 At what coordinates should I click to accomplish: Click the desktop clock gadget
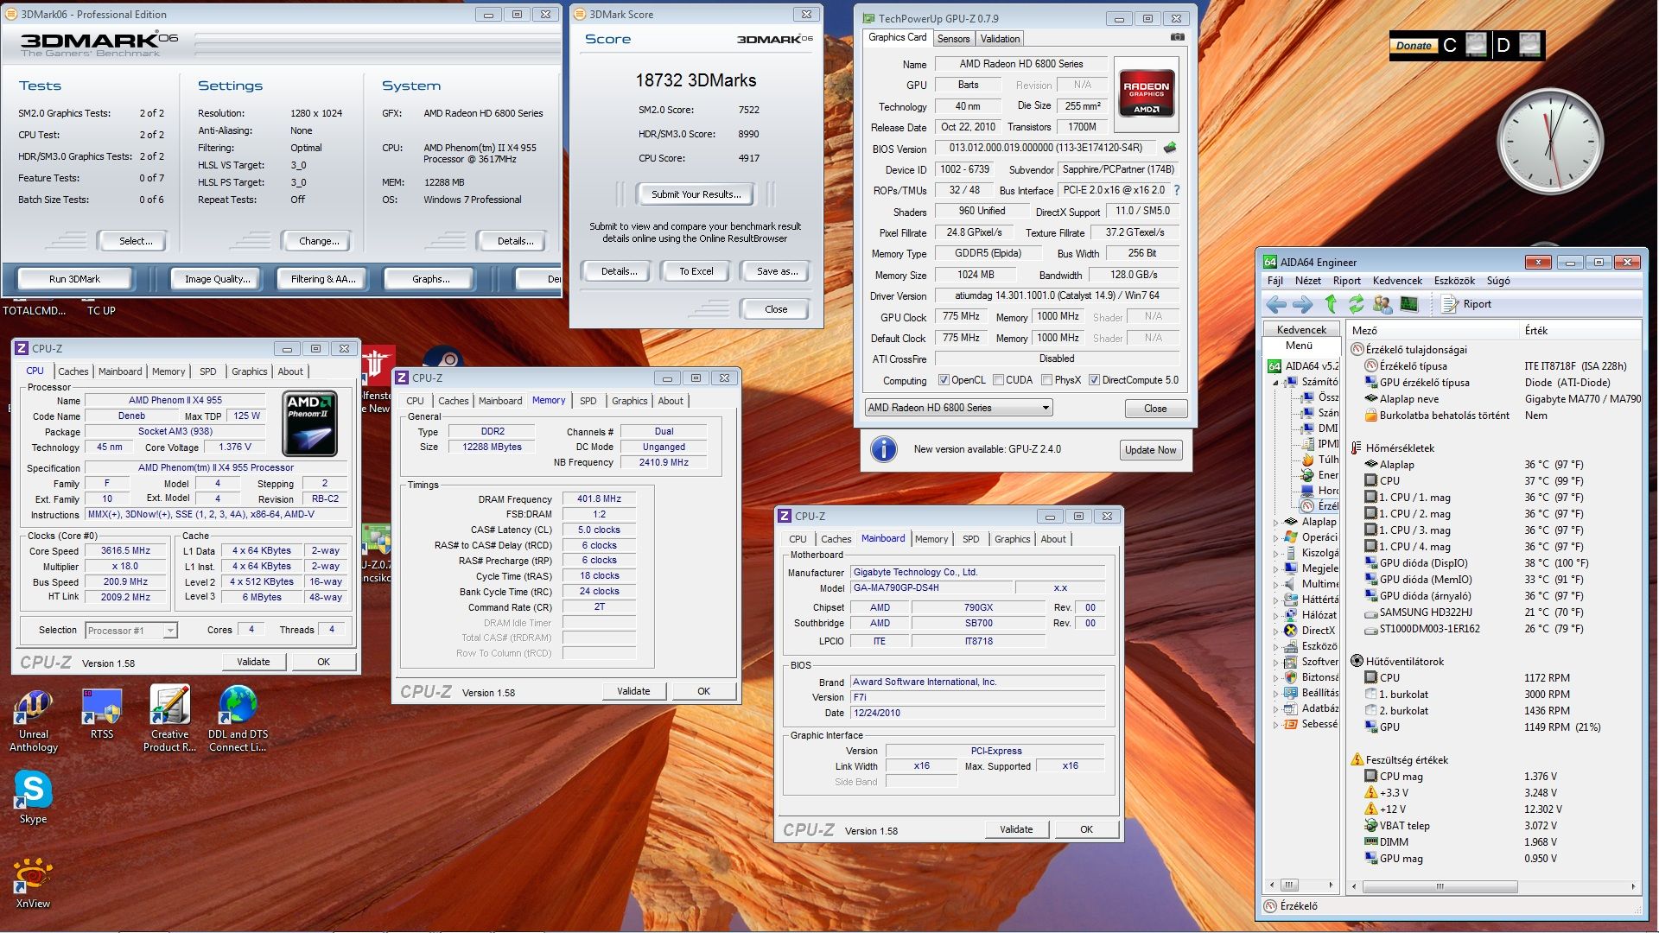pyautogui.click(x=1550, y=141)
